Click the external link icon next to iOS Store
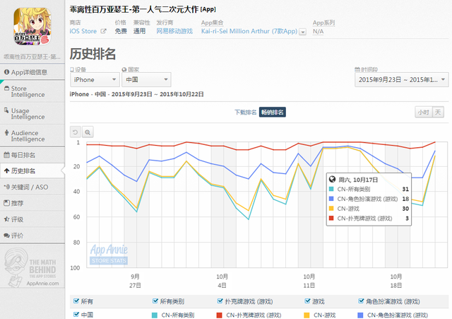The height and width of the screenshot is (319, 452). click(103, 31)
